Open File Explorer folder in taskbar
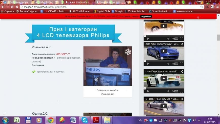220x124 pixels. click(107, 120)
